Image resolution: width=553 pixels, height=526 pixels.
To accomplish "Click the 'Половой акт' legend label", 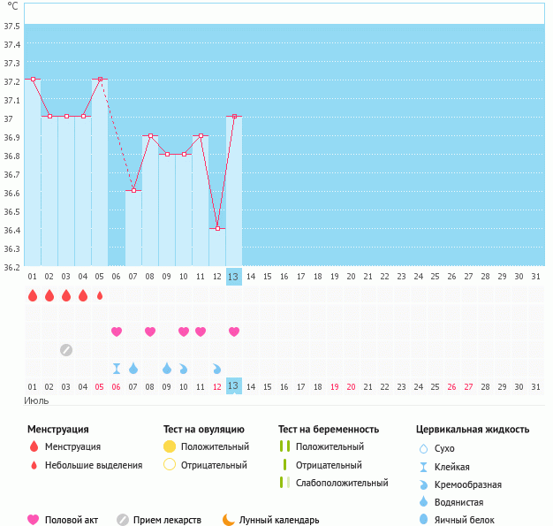I will point(73,520).
